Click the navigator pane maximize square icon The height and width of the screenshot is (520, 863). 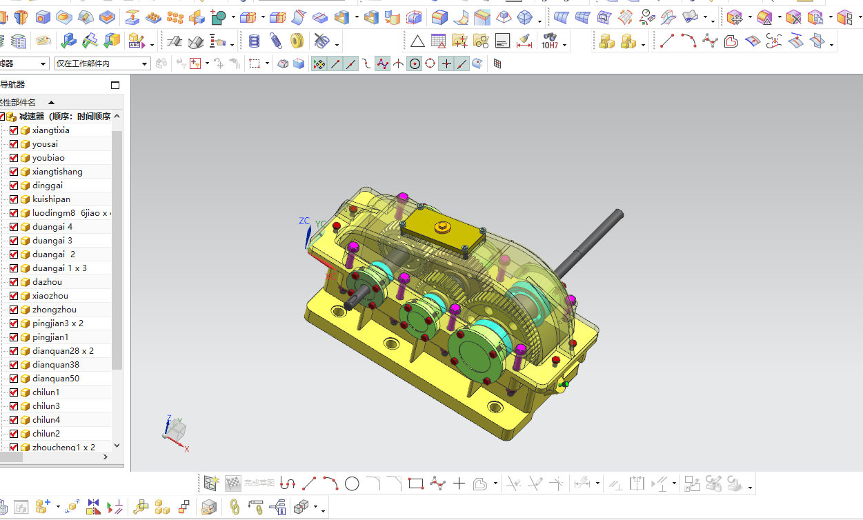pos(115,85)
